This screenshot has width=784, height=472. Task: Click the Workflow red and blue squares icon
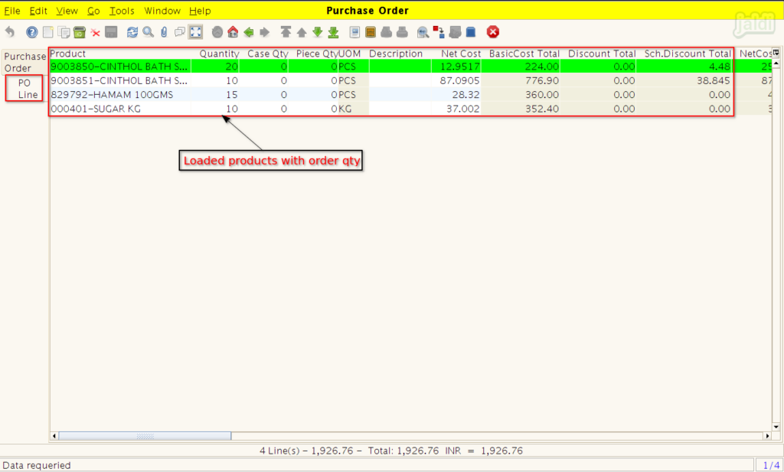[x=439, y=32]
